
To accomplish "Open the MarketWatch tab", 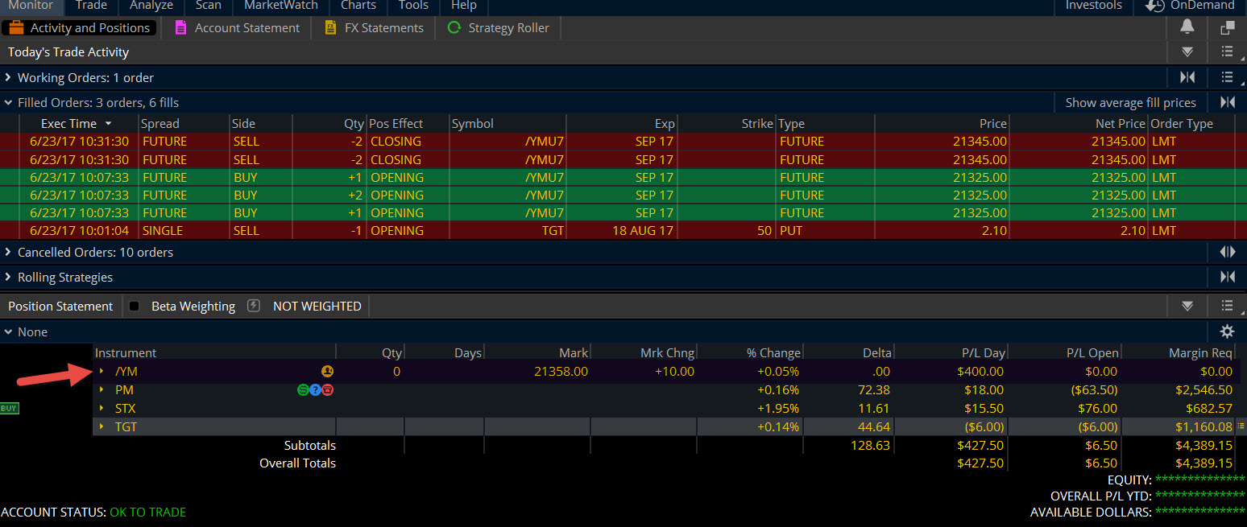I will point(282,6).
